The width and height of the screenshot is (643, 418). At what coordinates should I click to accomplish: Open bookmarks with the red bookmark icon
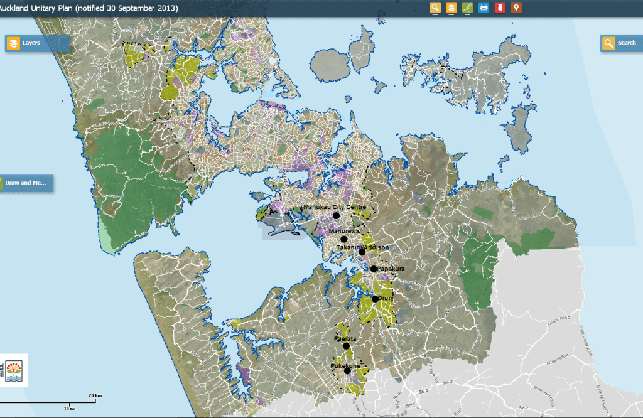(x=500, y=8)
